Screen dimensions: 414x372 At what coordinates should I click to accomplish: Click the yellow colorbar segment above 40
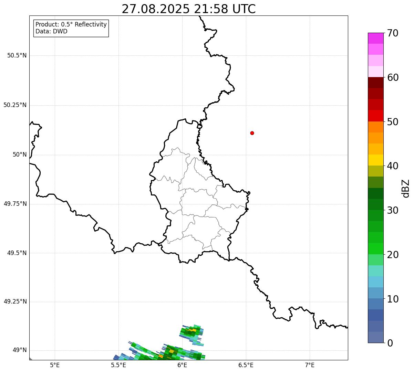(375, 160)
